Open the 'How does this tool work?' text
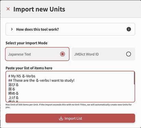This screenshot has width=141, height=128. click(37, 29)
